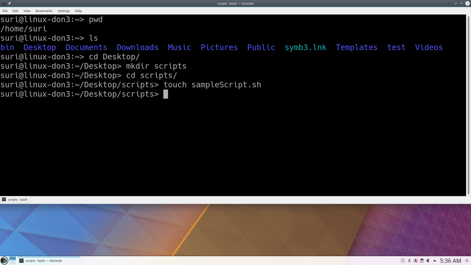Screen dimensions: 471x265
Task: Open the software updates tray icon
Action: point(415,261)
